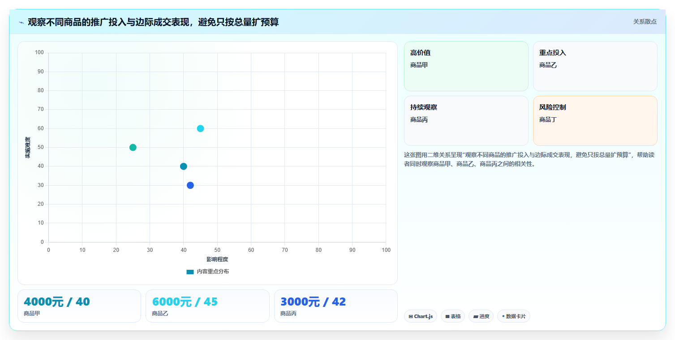This screenshot has width=675, height=340.
Task: Click the 数据卡片 tag chip
Action: (x=514, y=316)
